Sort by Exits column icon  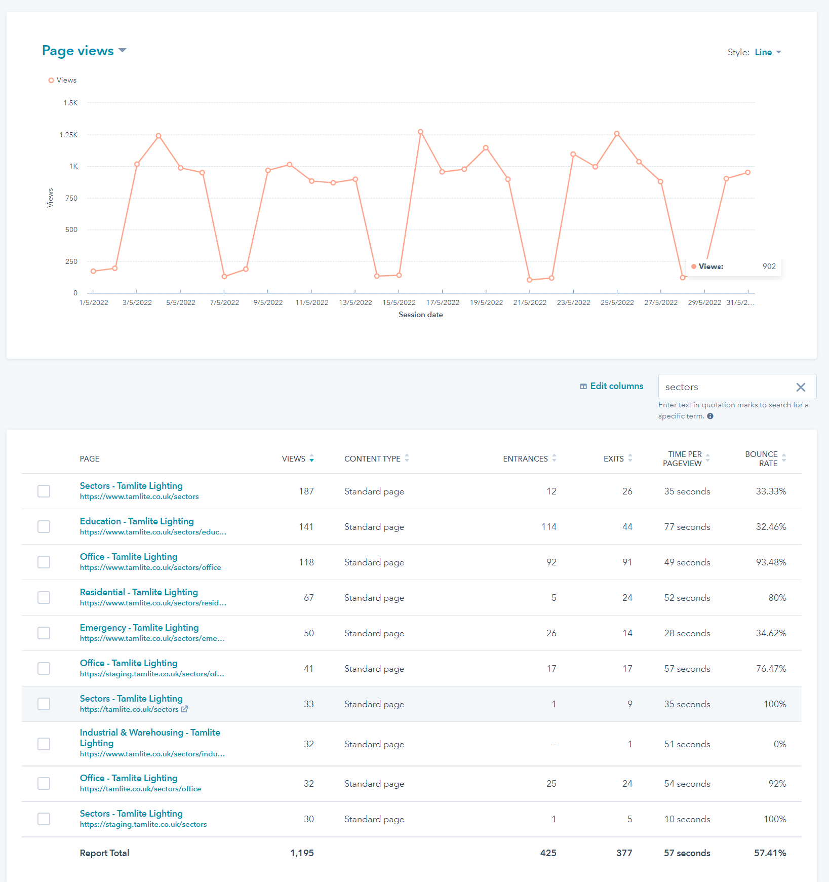click(x=630, y=458)
